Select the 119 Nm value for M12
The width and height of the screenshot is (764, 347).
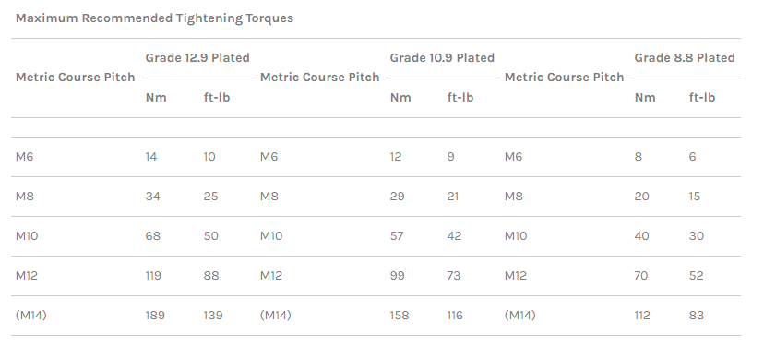[x=153, y=275]
